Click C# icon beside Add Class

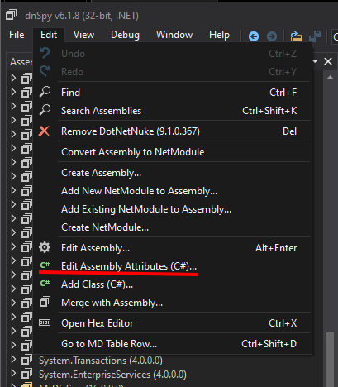tap(45, 283)
